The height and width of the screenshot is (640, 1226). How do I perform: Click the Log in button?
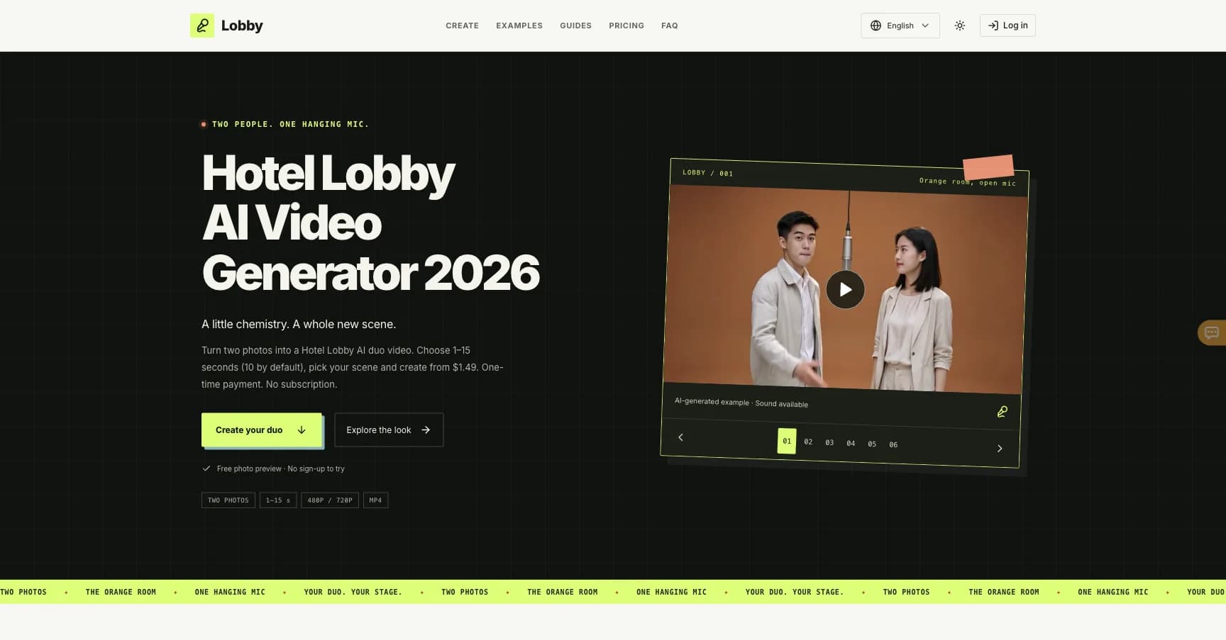pos(1007,26)
